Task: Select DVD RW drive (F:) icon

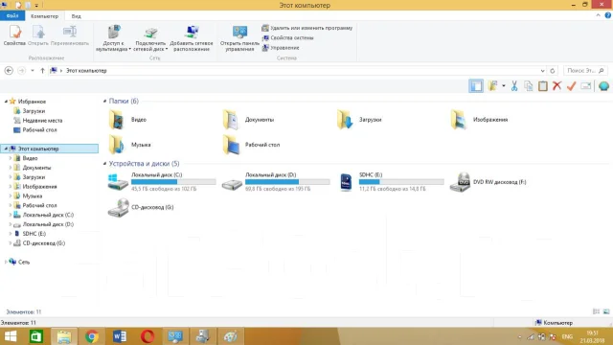Action: [x=460, y=182]
